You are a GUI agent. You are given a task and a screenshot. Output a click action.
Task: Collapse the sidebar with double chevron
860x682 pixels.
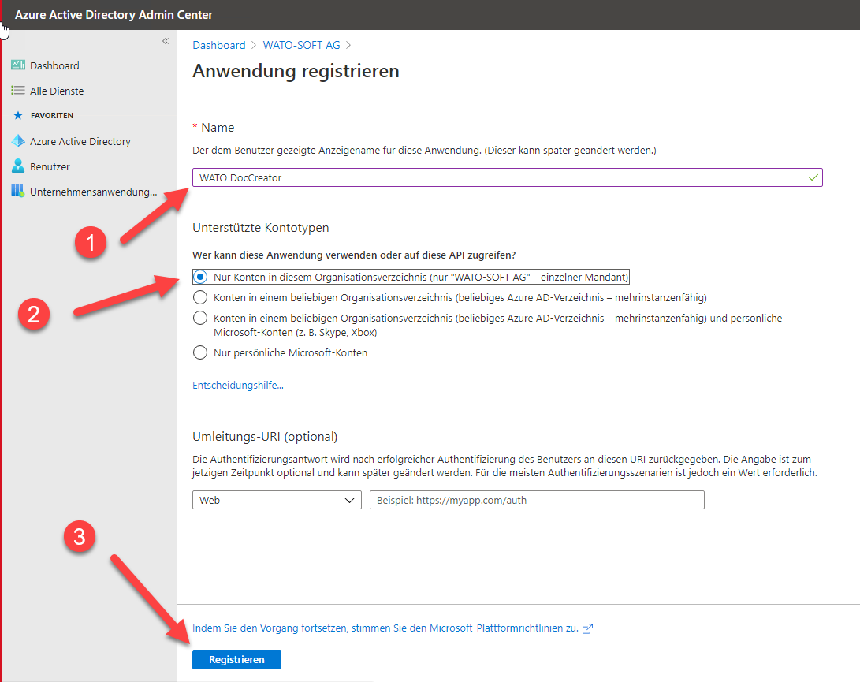(166, 41)
